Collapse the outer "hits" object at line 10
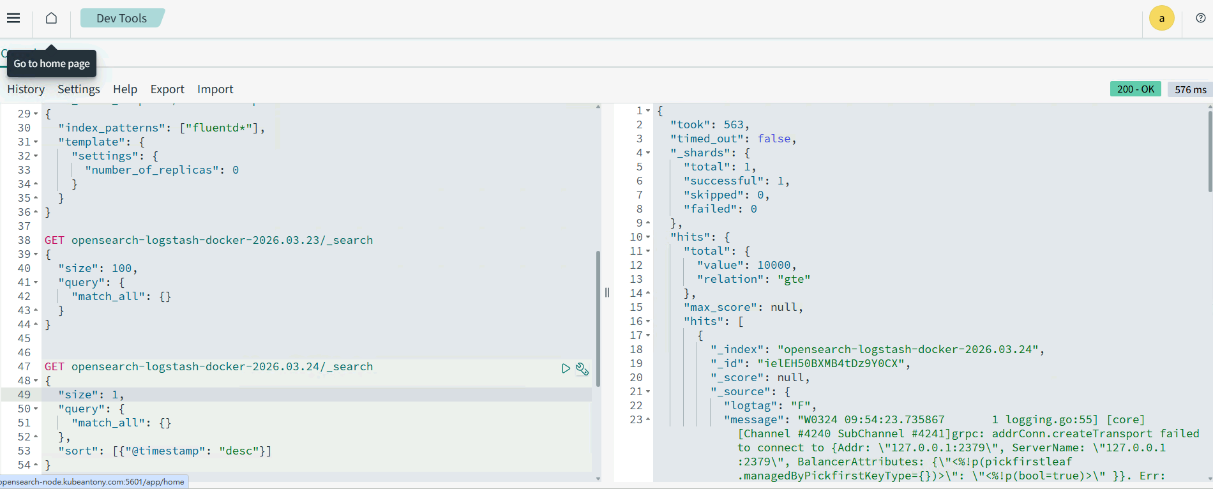Screen dimensions: 1213x489 coord(648,237)
